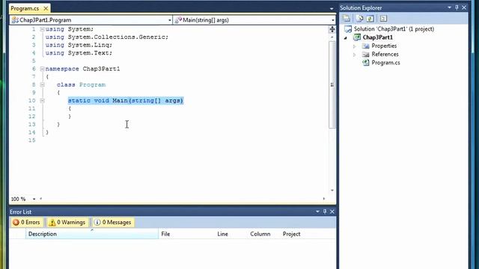Select the Chap3Part1 project in Solution Explorer
The width and height of the screenshot is (479, 269).
click(377, 37)
